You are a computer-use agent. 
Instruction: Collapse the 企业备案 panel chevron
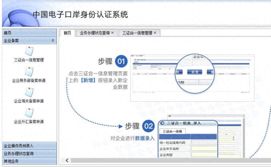[53, 41]
